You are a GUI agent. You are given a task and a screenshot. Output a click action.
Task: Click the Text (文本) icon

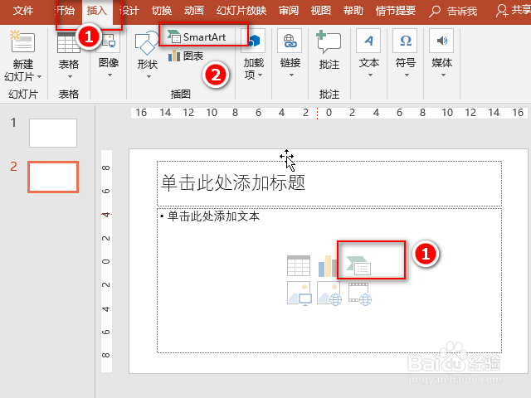pyautogui.click(x=368, y=41)
